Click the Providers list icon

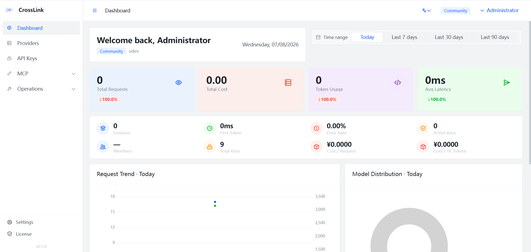(9, 43)
